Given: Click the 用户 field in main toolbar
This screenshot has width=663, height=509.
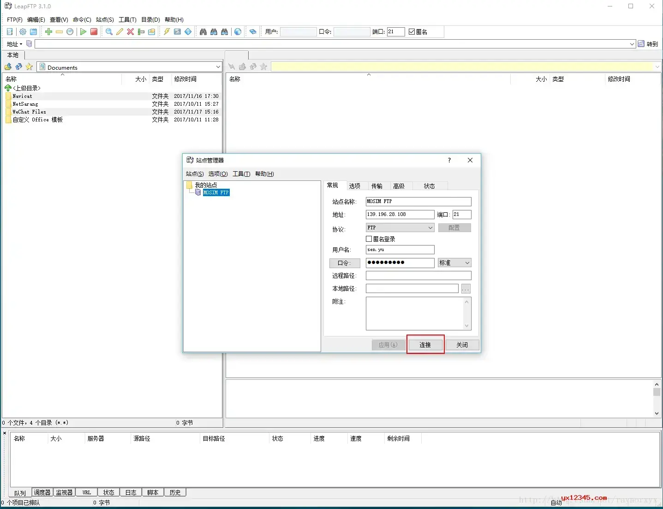Looking at the screenshot, I should point(299,32).
